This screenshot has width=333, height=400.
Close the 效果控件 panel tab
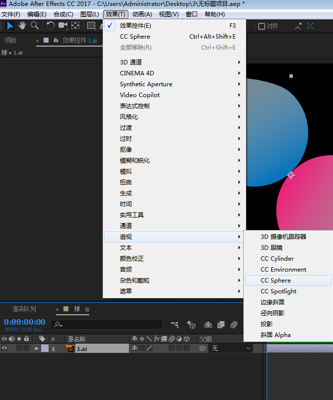pos(38,41)
